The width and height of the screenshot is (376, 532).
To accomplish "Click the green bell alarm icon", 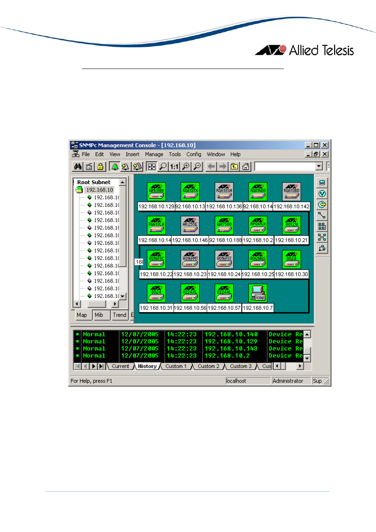I will pos(115,167).
